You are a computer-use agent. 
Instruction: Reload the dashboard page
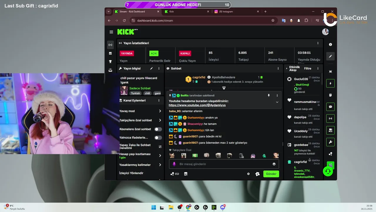(x=124, y=21)
